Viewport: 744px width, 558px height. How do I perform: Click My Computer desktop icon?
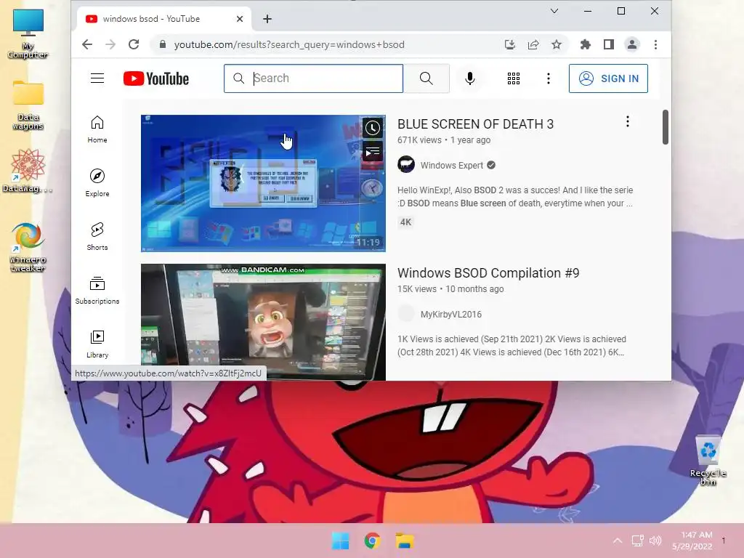coord(28,33)
